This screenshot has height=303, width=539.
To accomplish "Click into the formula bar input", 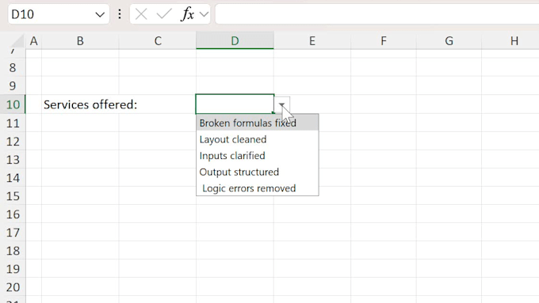I will 377,14.
